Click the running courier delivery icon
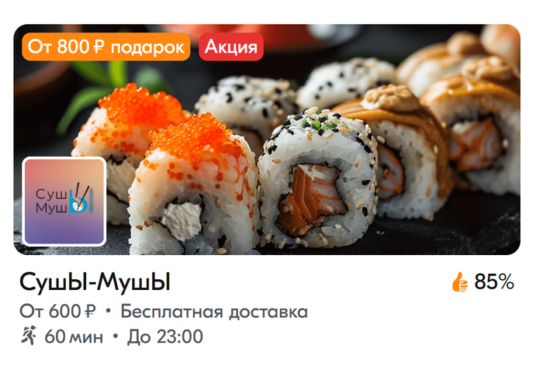Viewport: 543px width, 366px height. pyautogui.click(x=29, y=335)
